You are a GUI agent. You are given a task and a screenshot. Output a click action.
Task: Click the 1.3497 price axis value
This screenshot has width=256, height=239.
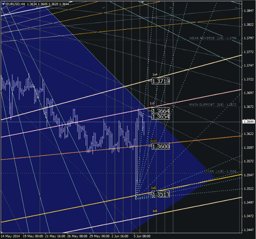point(249,203)
